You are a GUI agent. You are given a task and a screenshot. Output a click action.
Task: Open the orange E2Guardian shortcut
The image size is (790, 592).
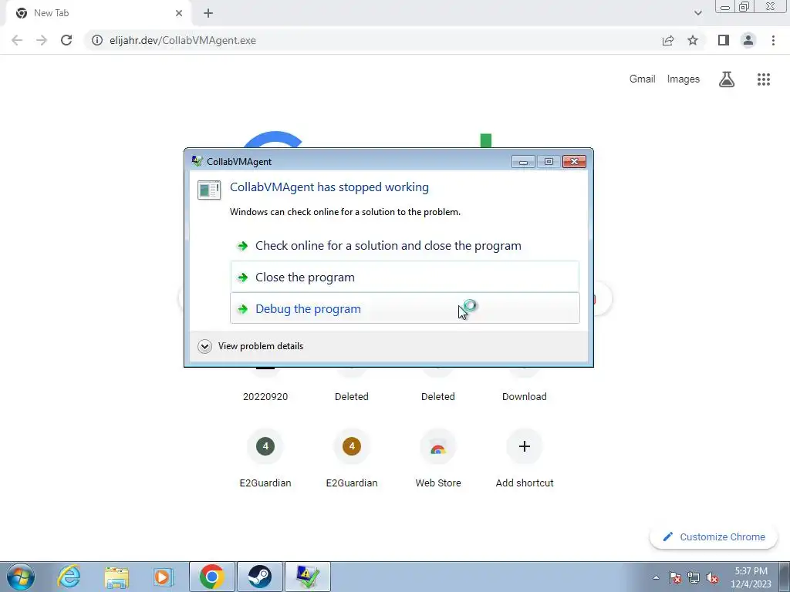(x=352, y=446)
